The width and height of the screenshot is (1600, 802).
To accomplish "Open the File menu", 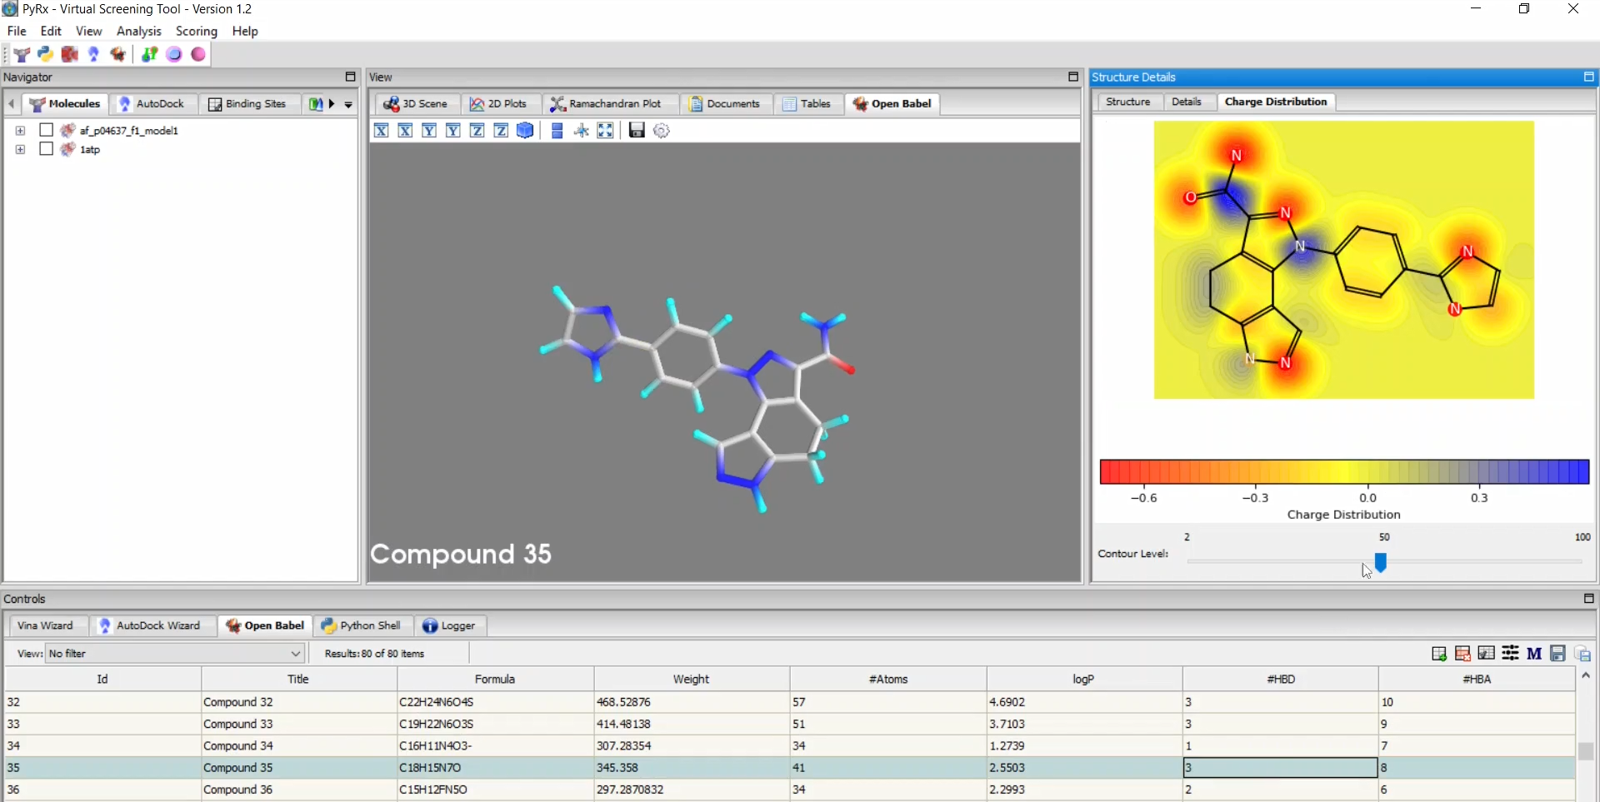I will 17,31.
